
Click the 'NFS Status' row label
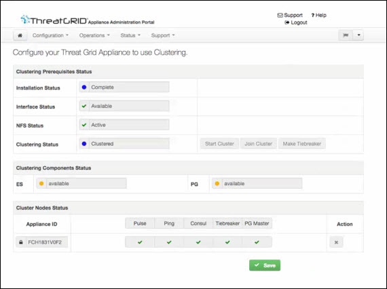30,126
